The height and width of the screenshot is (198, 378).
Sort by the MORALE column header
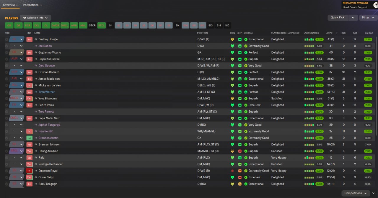point(248,33)
